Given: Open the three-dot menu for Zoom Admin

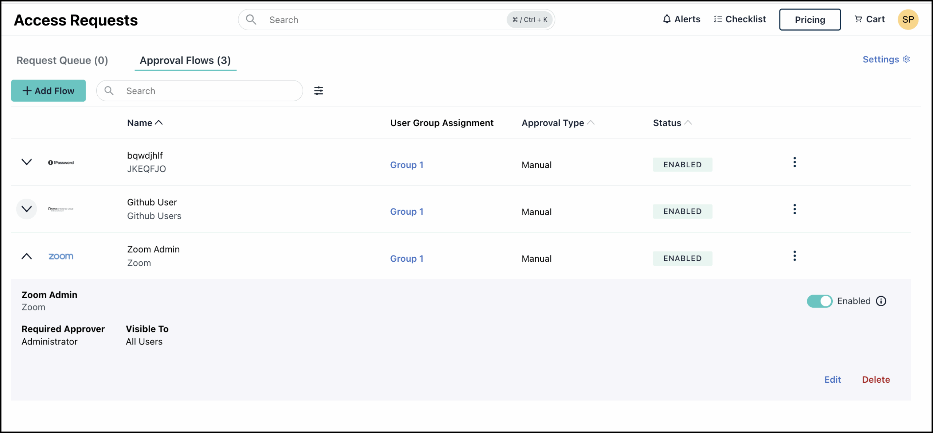Looking at the screenshot, I should [795, 256].
